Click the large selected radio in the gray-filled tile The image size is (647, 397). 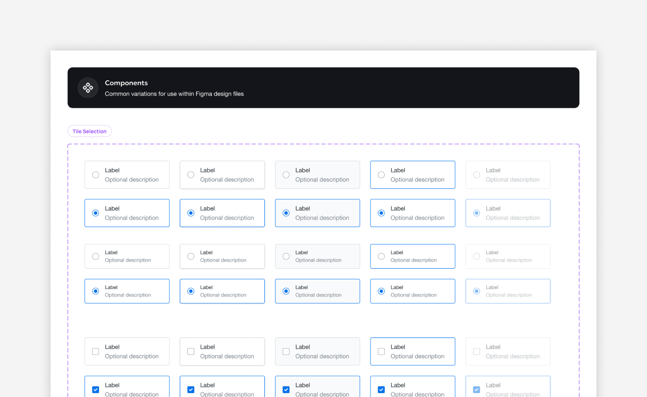[286, 213]
